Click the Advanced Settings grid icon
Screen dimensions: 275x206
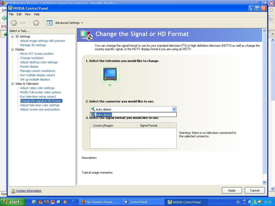coord(49,23)
